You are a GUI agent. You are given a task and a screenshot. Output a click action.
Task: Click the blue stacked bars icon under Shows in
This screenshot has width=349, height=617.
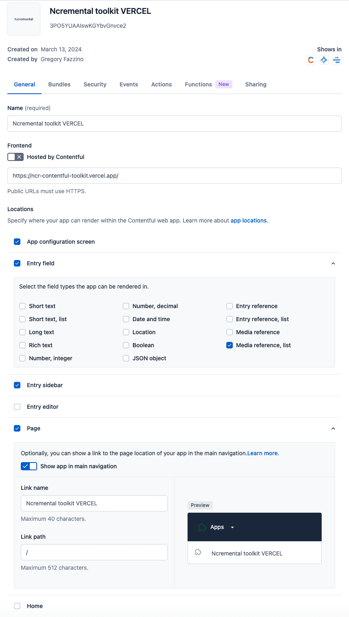337,60
